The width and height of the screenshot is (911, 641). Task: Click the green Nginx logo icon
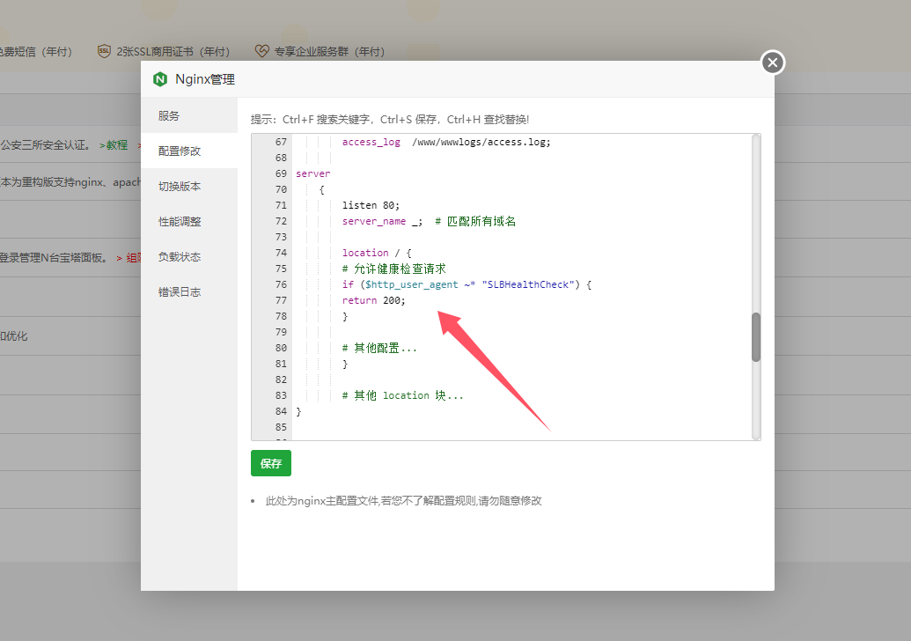[160, 79]
